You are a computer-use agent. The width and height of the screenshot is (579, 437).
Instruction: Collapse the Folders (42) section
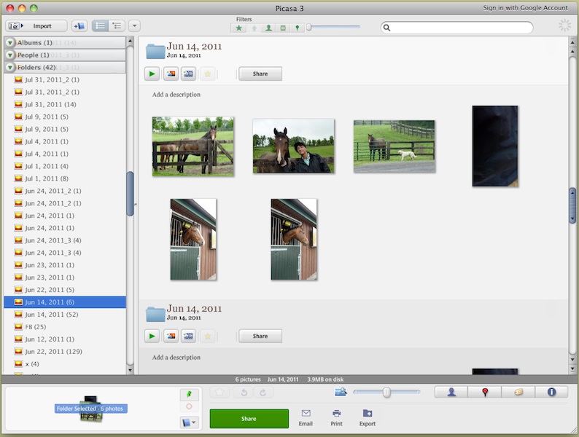coord(10,67)
